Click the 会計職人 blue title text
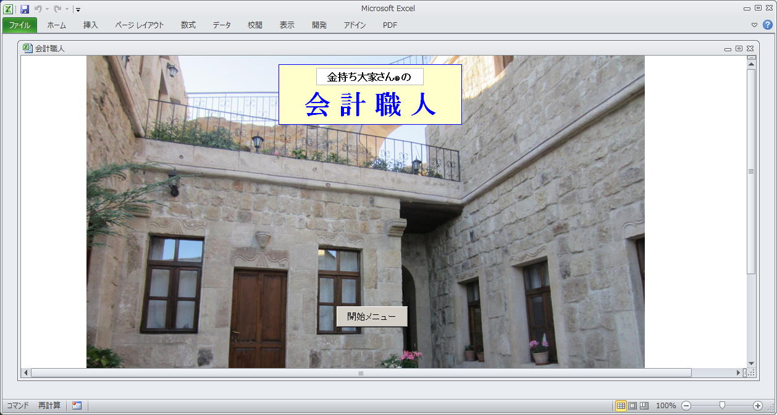Screen dimensions: 777x415 [371, 104]
